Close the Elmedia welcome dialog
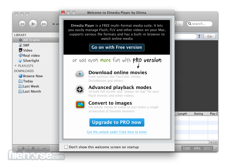The height and width of the screenshot is (168, 234). click(63, 13)
